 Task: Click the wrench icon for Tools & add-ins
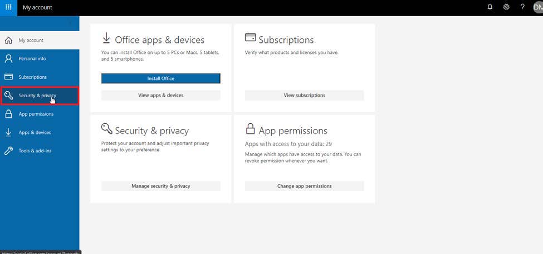pos(9,151)
